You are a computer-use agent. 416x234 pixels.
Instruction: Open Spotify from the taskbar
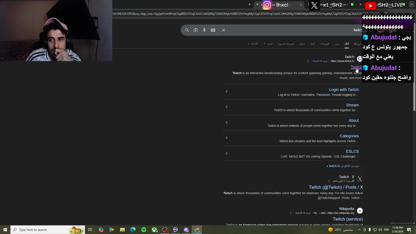tap(144, 230)
